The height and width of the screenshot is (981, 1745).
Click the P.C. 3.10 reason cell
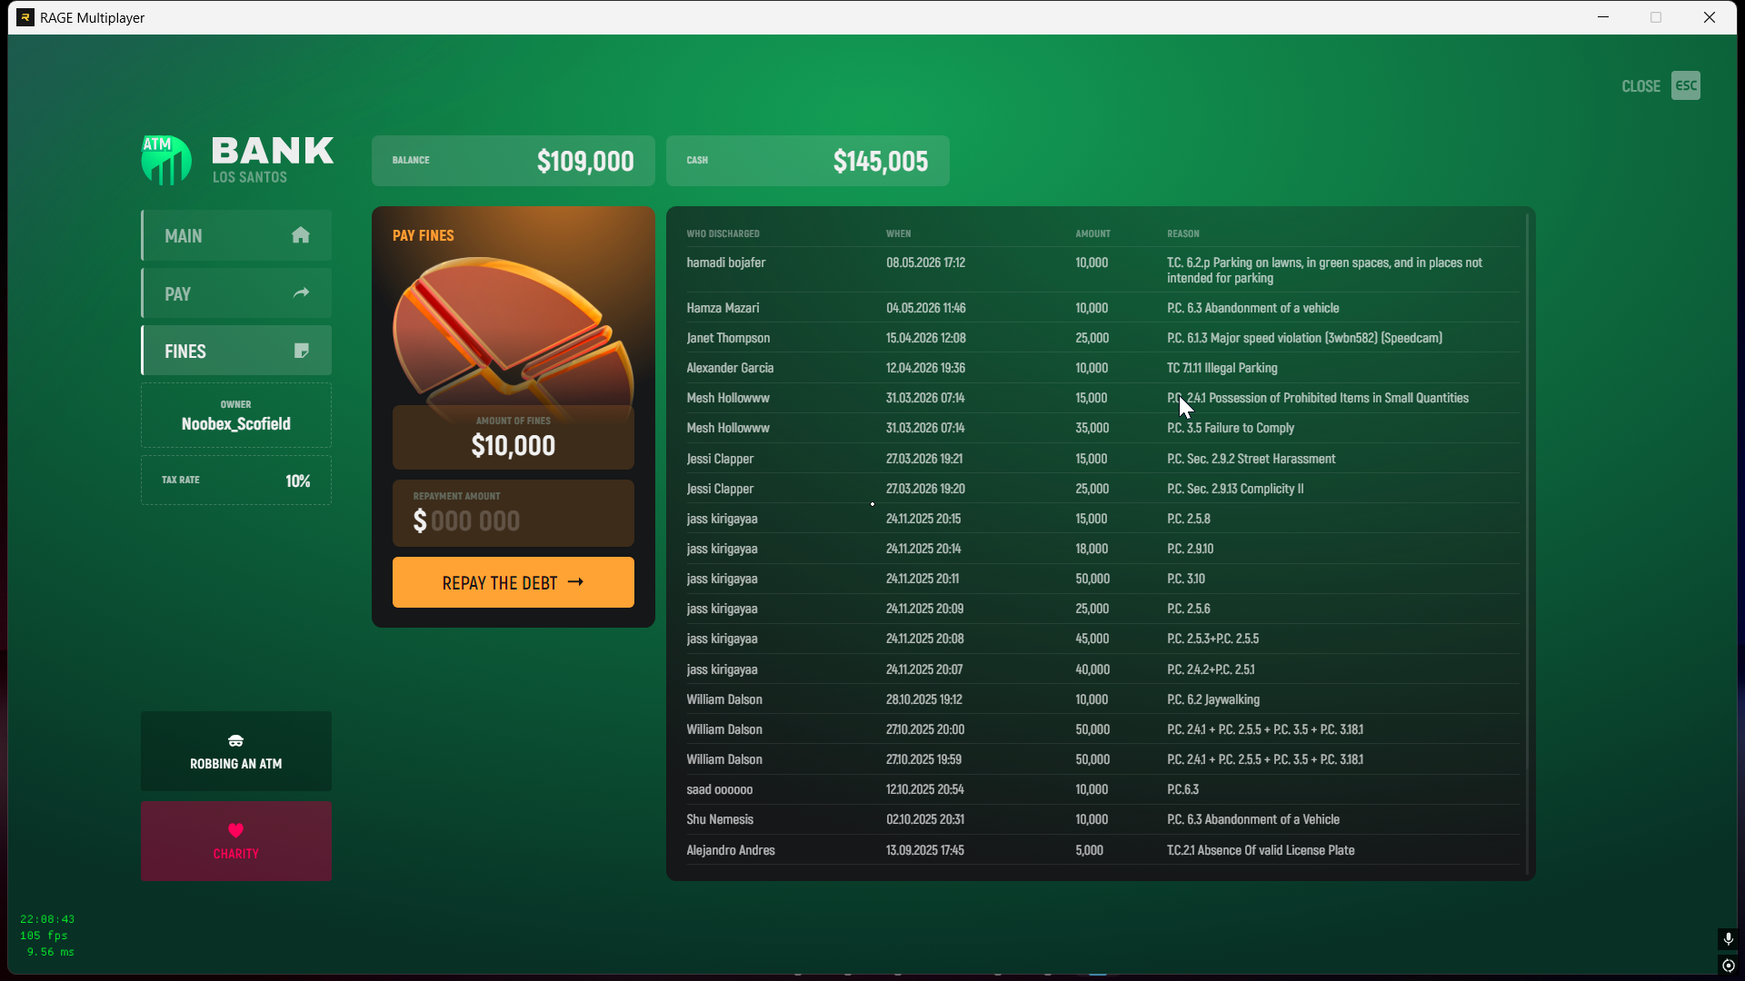pos(1186,579)
